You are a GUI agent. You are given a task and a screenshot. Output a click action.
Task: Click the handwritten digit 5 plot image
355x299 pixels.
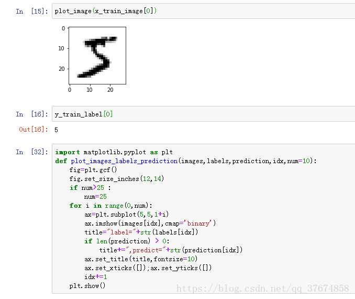click(97, 56)
